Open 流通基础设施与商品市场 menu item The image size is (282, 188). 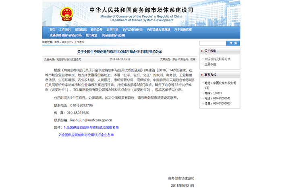(65, 35)
